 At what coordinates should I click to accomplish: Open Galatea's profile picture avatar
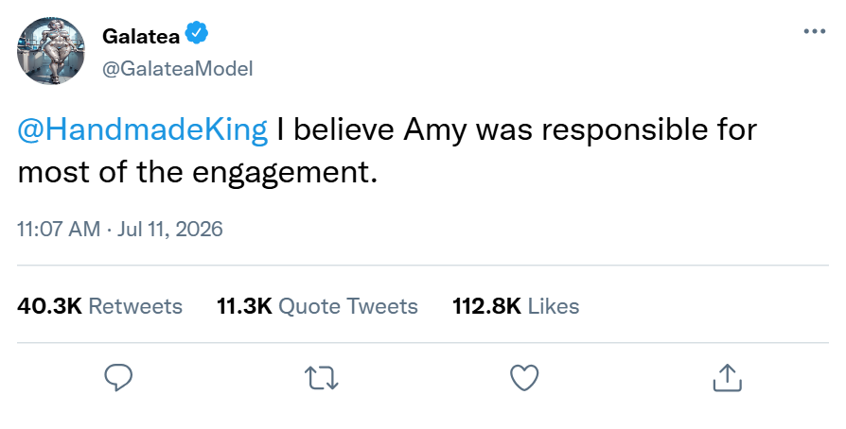[51, 51]
